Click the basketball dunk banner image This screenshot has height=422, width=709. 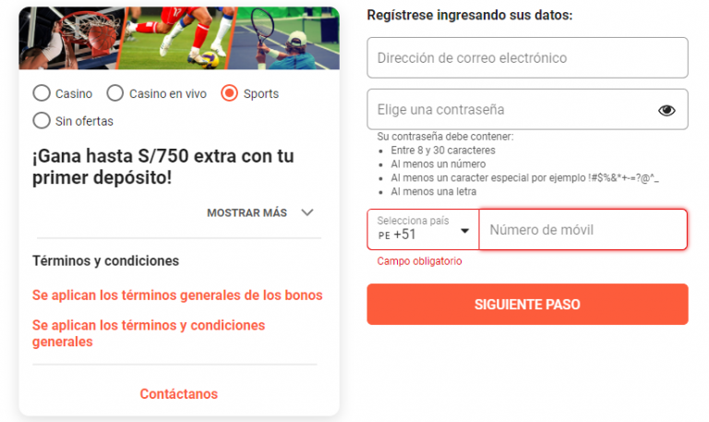70,38
